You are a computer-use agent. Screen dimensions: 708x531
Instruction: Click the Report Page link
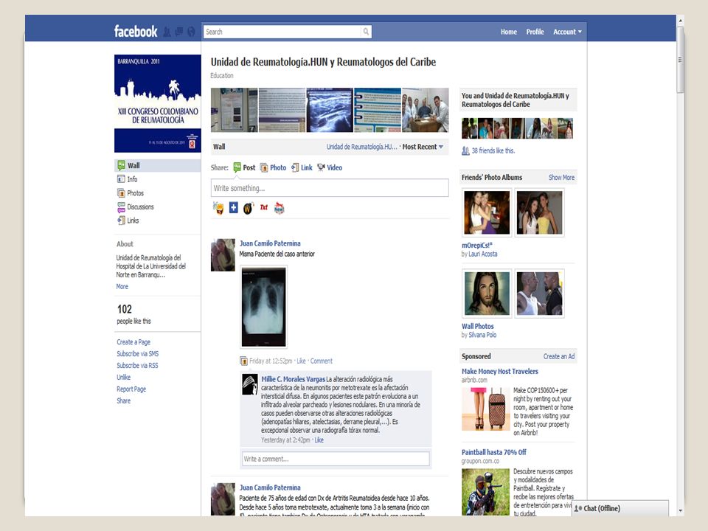point(131,389)
